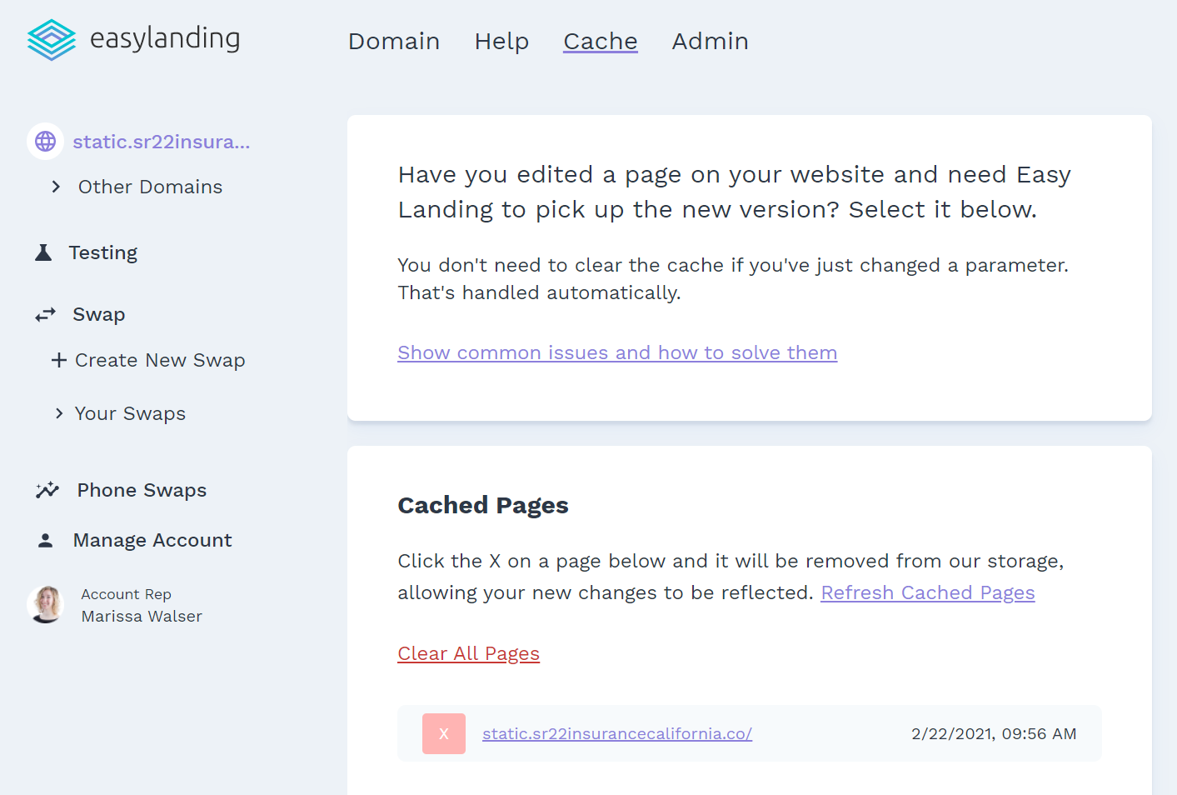Open the Cache menu item
The height and width of the screenshot is (795, 1177).
[601, 41]
